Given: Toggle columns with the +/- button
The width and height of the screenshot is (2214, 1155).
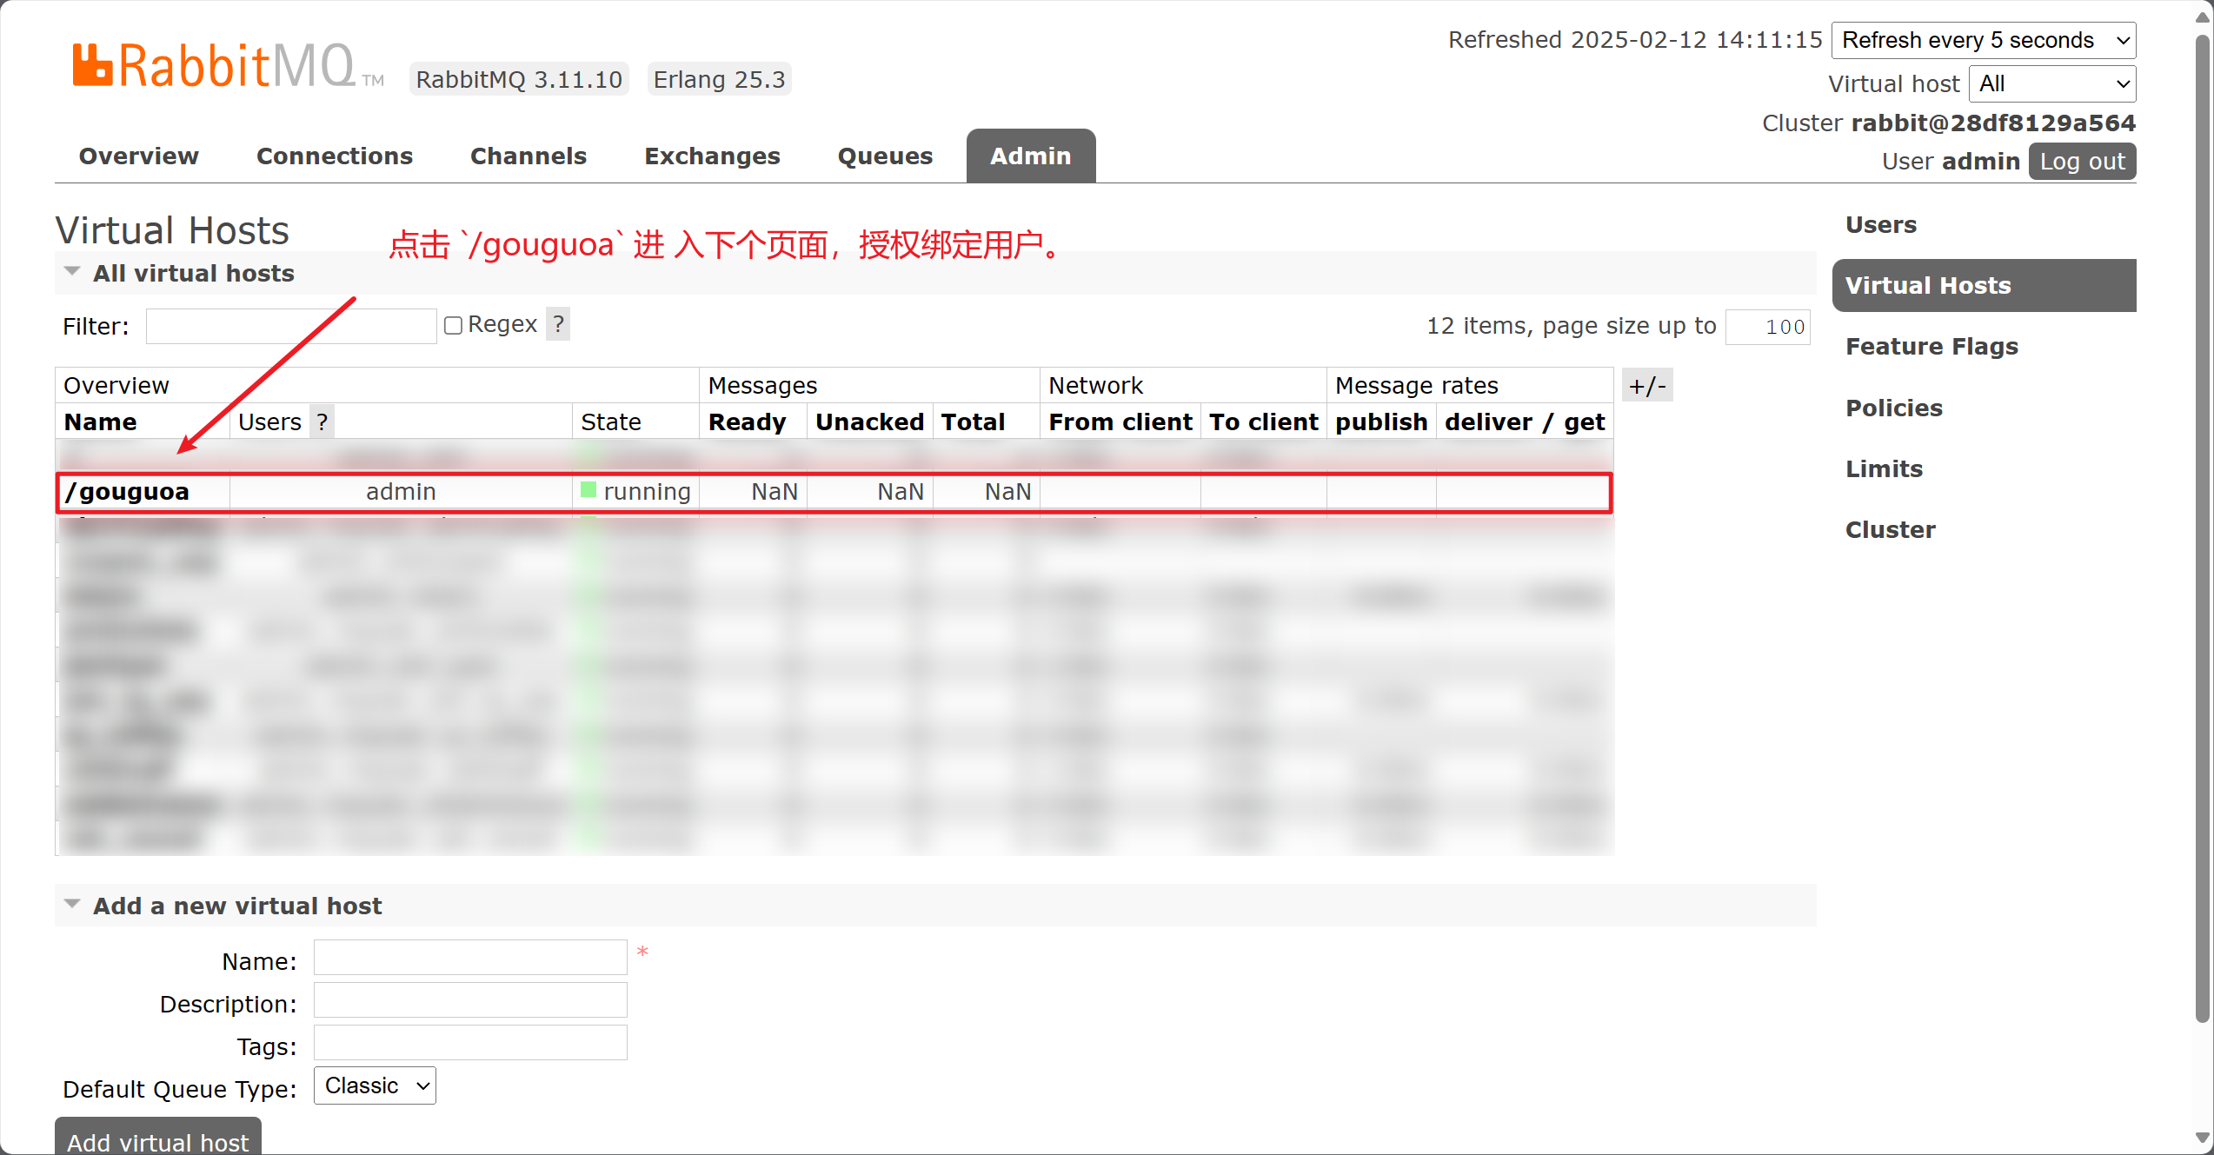Looking at the screenshot, I should pyautogui.click(x=1647, y=385).
